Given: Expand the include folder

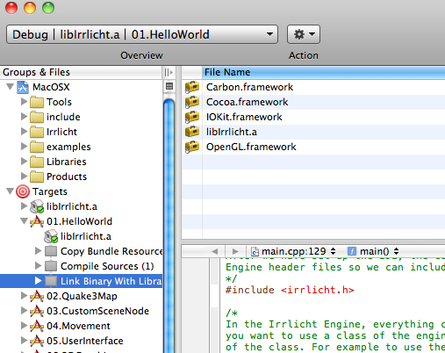Looking at the screenshot, I should tap(24, 117).
